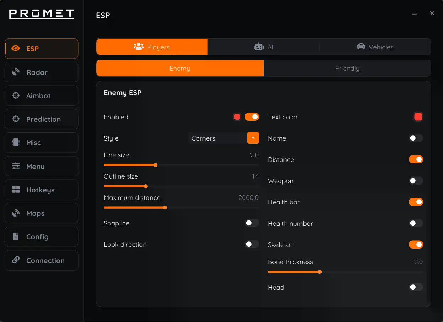Turn on the Name toggle
Screen dimensions: 443x322
416,138
